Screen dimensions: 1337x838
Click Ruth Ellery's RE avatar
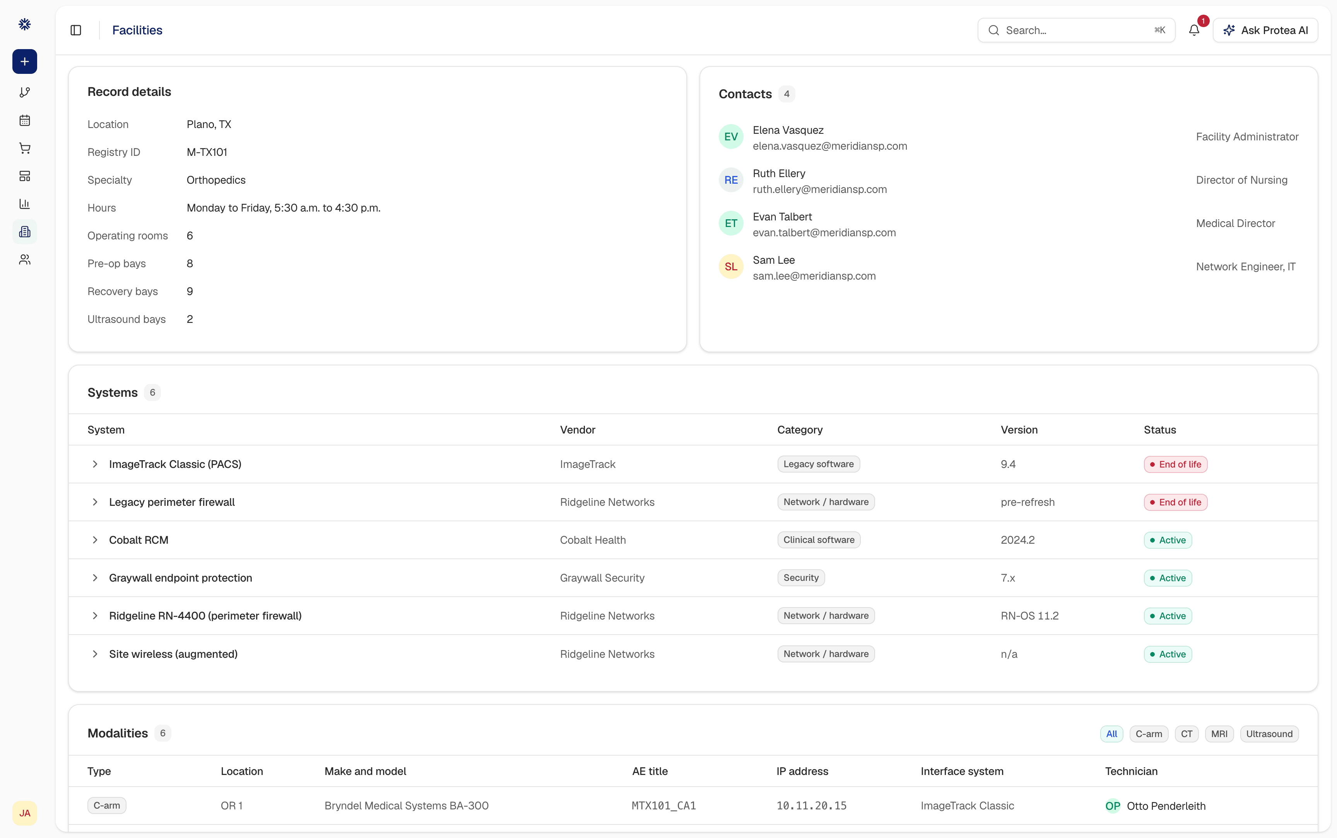(x=730, y=180)
